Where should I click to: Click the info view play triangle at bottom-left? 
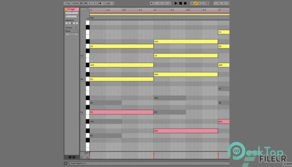pyautogui.click(x=65, y=163)
